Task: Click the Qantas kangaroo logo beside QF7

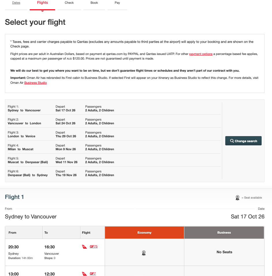Action: pos(84,273)
